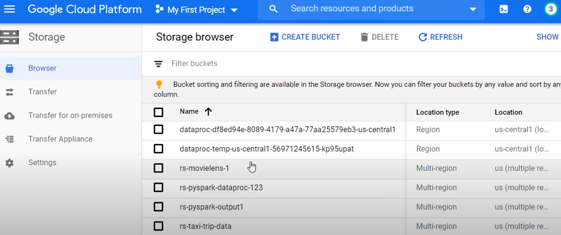Viewport: 561px width, 235px height.
Task: Select all buckets with header checkbox
Action: click(x=158, y=112)
